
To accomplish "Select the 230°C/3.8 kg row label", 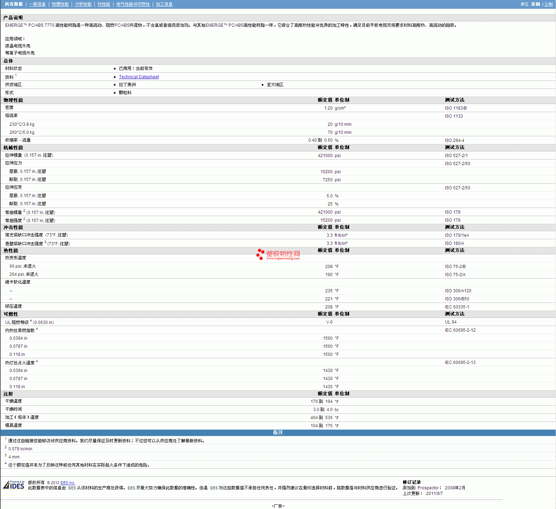I will point(22,124).
